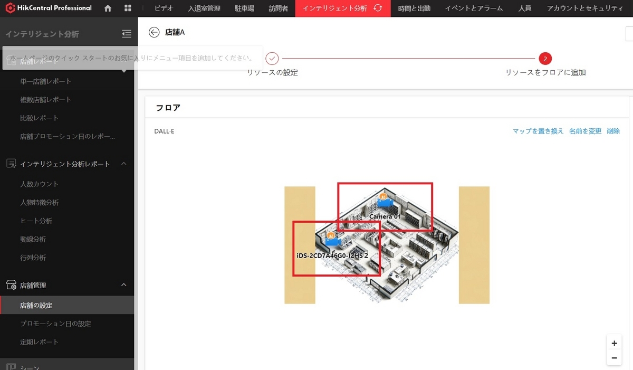633x370 pixels.
Task: Open the 入退室管理 menu
Action: 204,8
